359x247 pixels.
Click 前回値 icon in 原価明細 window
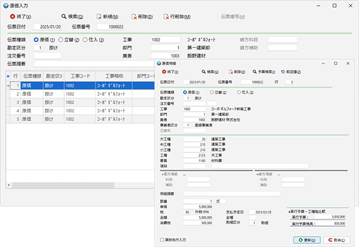click(283, 72)
